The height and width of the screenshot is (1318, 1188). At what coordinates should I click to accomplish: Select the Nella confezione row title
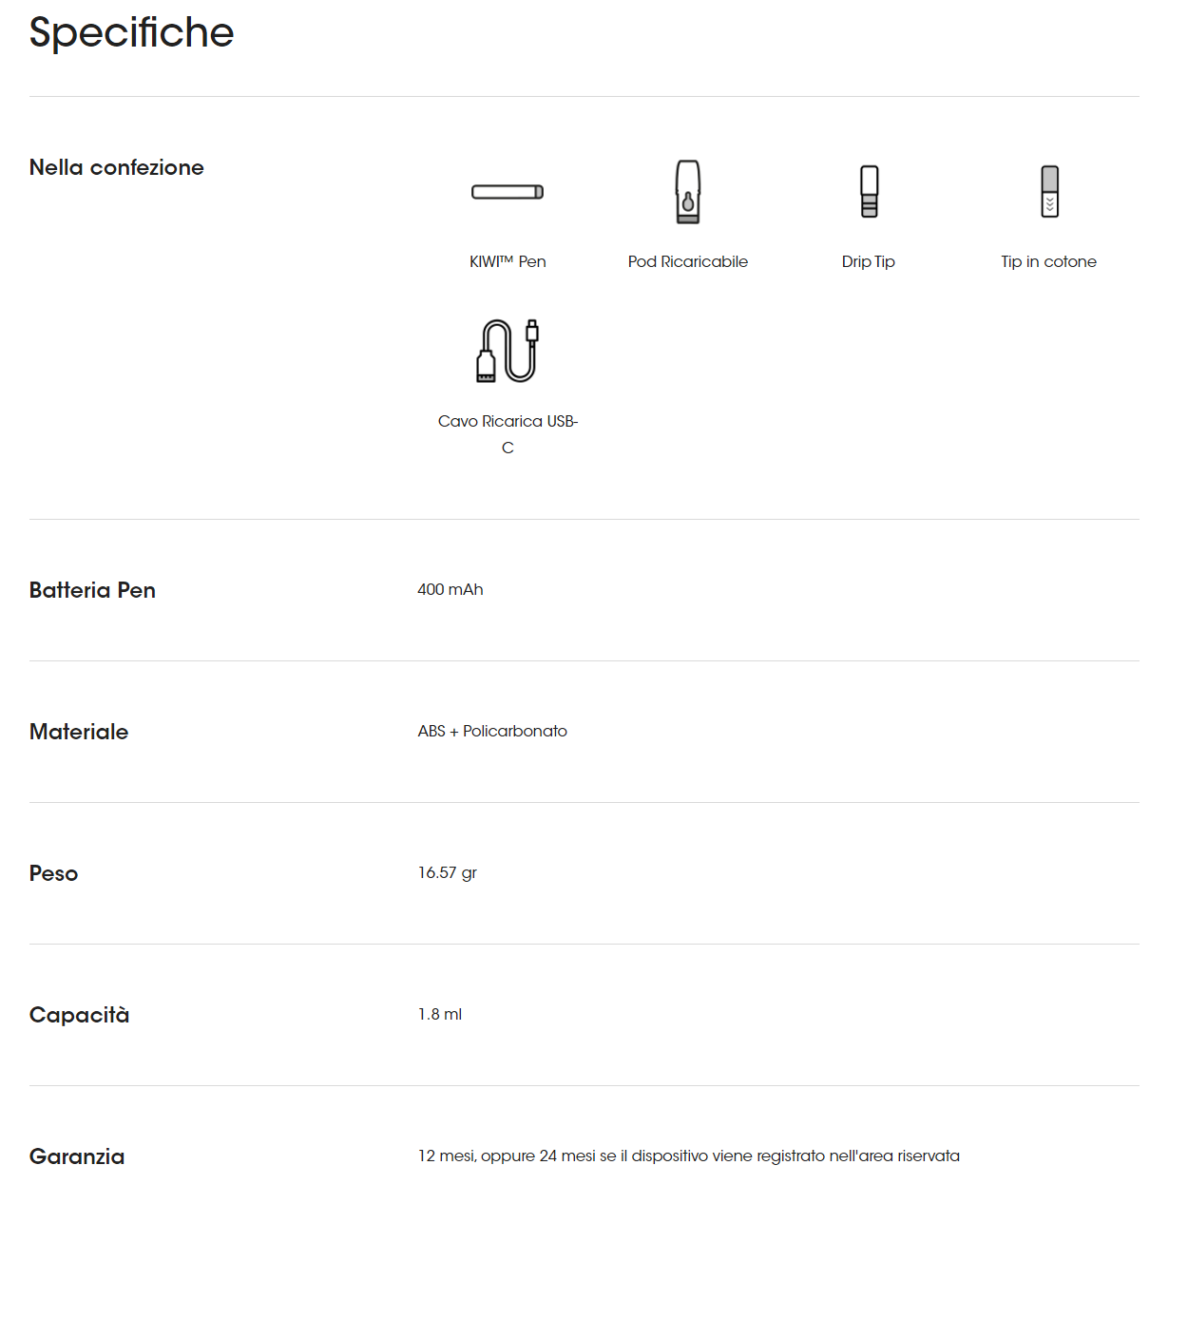pos(117,167)
